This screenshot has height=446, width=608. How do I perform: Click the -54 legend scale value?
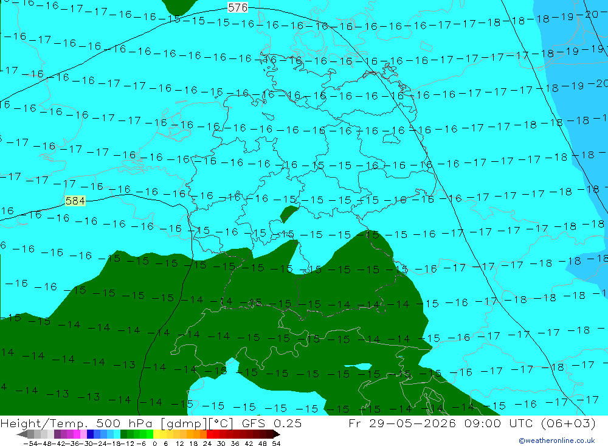[x=30, y=444]
